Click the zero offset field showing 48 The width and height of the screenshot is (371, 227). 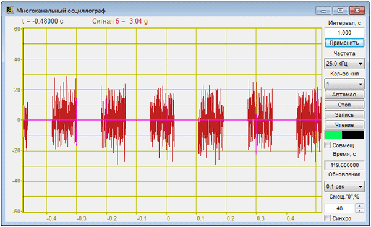(x=339, y=208)
